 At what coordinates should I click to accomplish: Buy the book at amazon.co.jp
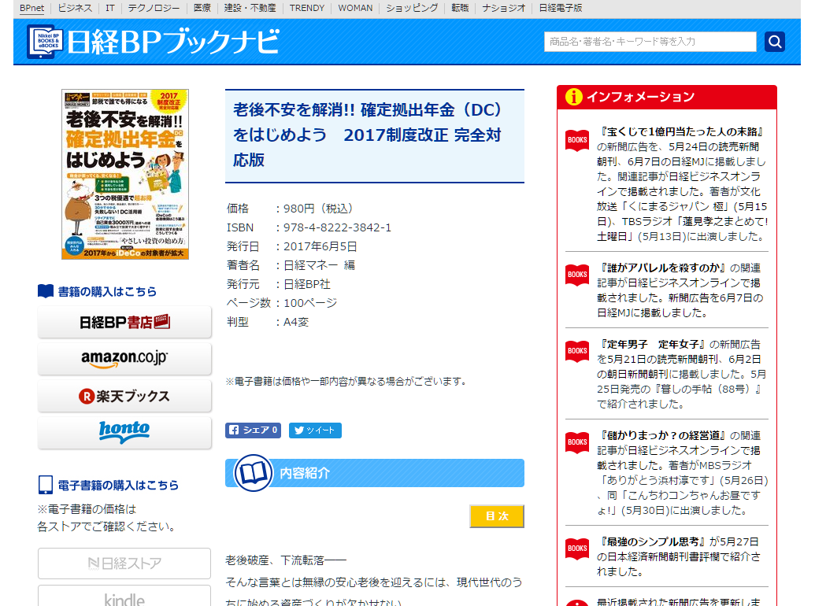pos(124,359)
